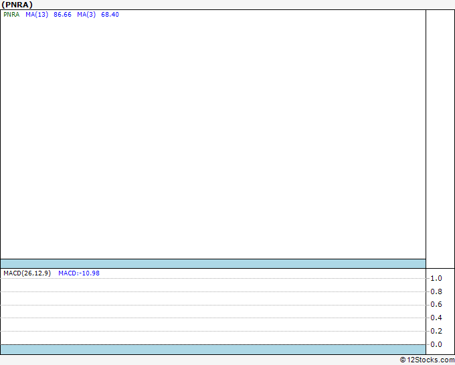Click the (PNRA) chart title
The image size is (455, 365).
pyautogui.click(x=17, y=5)
